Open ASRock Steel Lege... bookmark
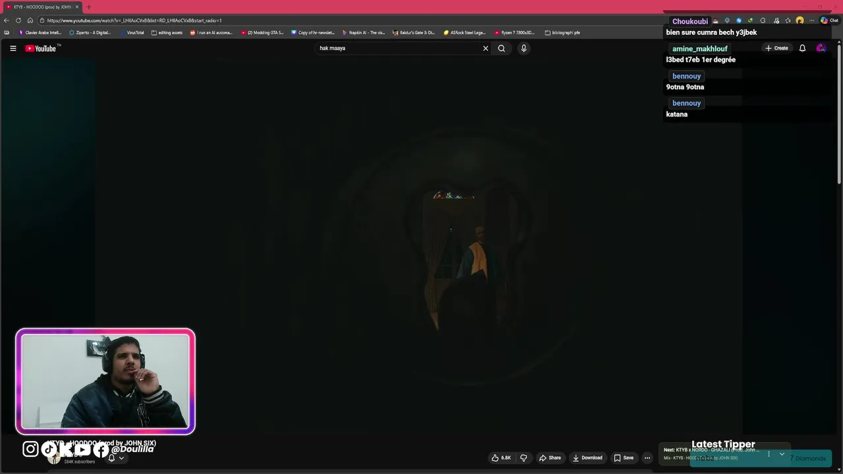The image size is (843, 474). click(465, 32)
